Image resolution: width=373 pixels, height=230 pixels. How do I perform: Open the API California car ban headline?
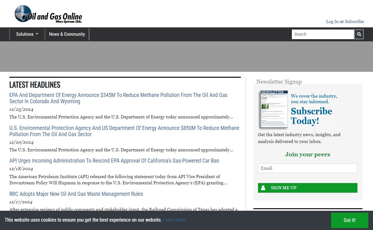tap(114, 161)
